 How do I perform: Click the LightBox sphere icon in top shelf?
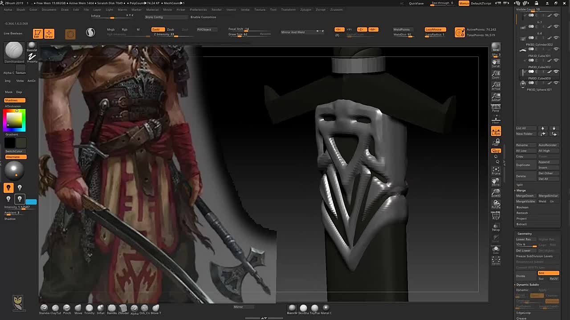point(90,32)
